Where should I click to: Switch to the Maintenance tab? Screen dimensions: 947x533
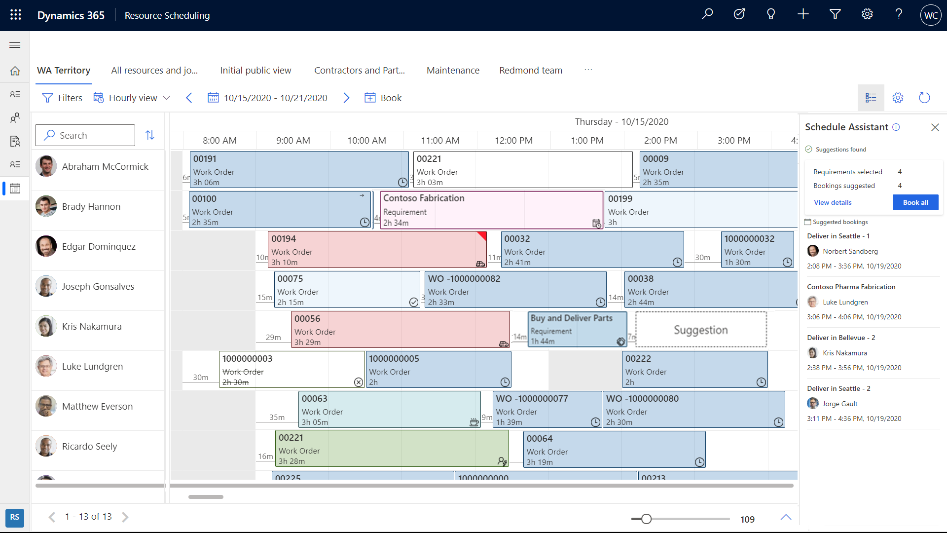453,70
